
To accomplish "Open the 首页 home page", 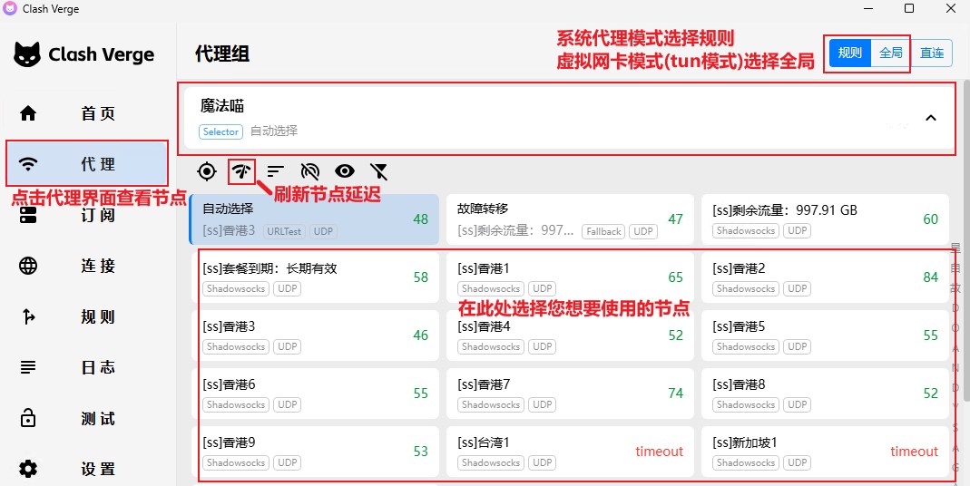I will pyautogui.click(x=86, y=113).
